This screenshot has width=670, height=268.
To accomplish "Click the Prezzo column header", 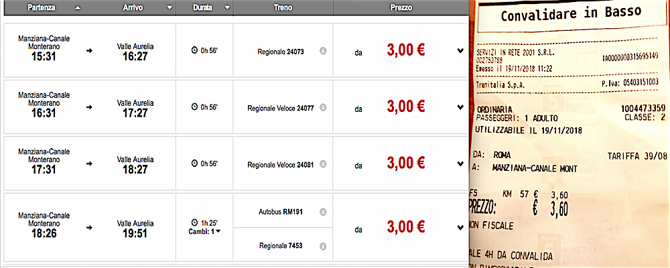I will tap(401, 8).
